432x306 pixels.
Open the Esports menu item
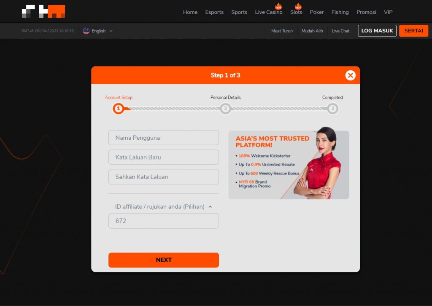(x=214, y=12)
